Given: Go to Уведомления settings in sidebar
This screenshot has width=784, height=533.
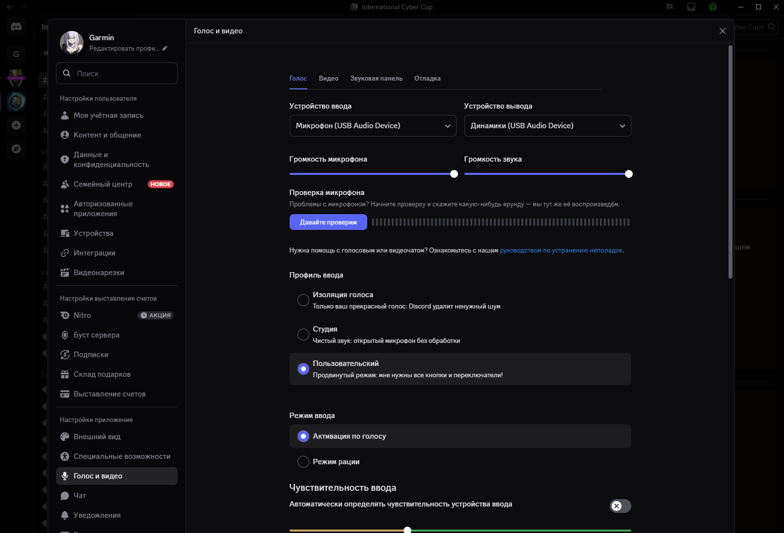Looking at the screenshot, I should pos(117,515).
